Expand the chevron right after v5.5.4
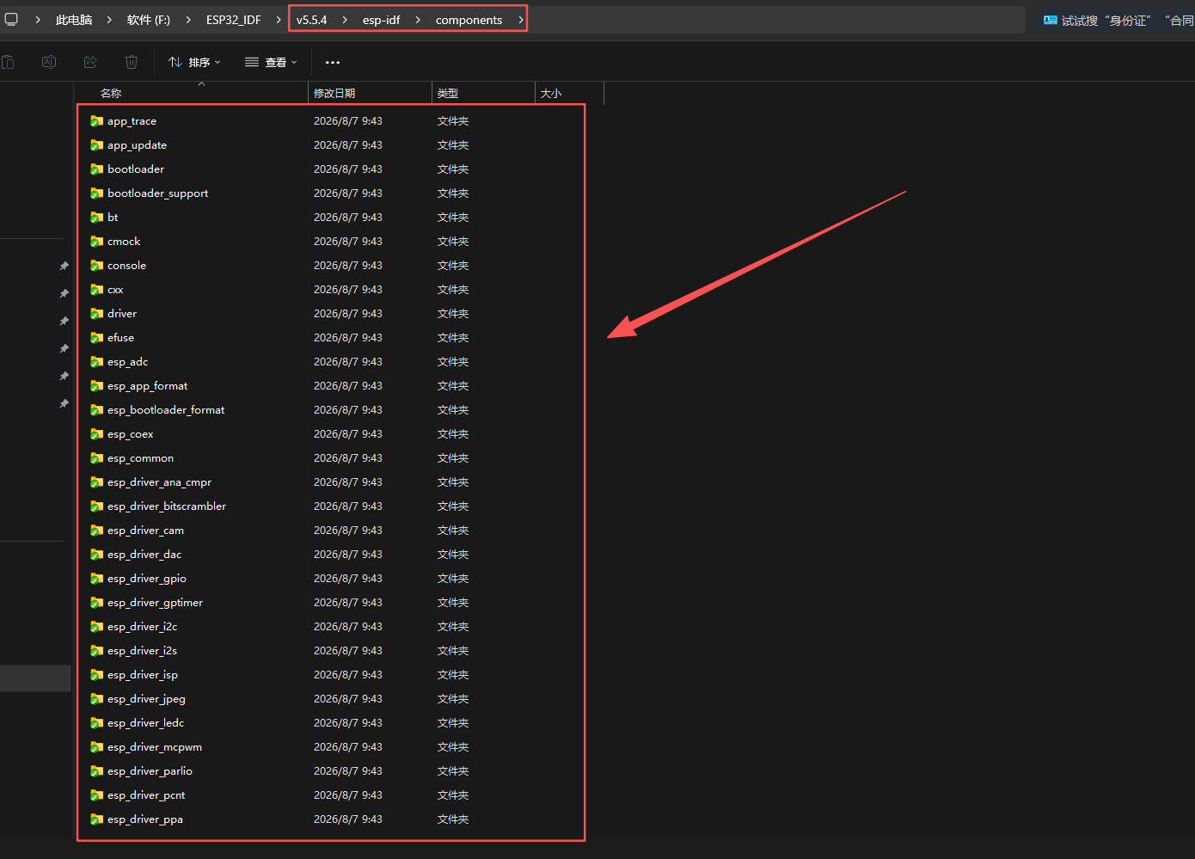 (345, 20)
